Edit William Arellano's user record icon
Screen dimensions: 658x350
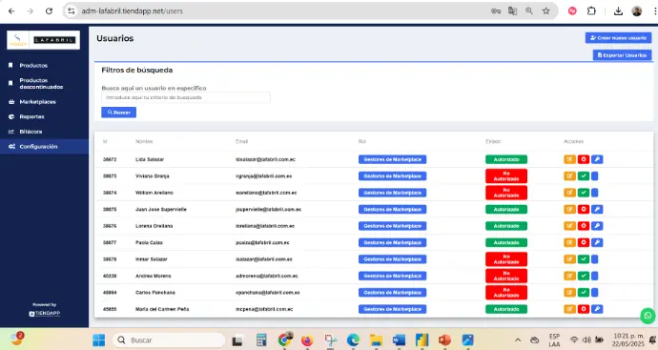pos(569,193)
